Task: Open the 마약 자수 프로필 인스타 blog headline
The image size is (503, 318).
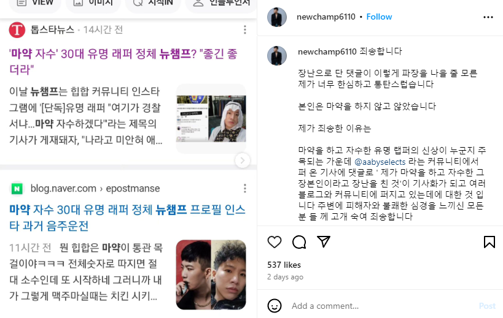Action: (127, 218)
